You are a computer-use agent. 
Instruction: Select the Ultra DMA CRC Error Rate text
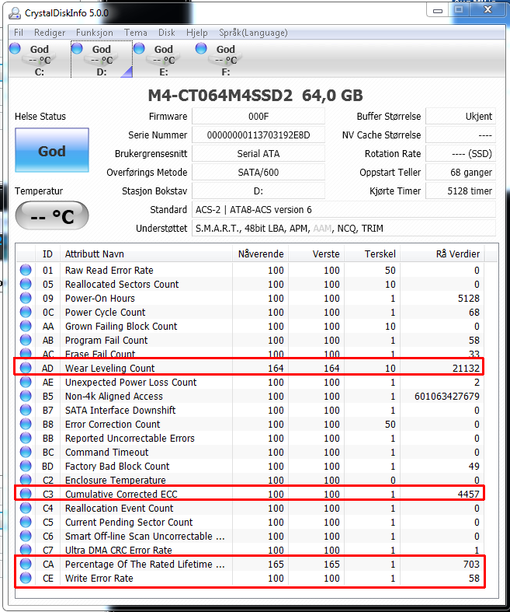coord(119,551)
